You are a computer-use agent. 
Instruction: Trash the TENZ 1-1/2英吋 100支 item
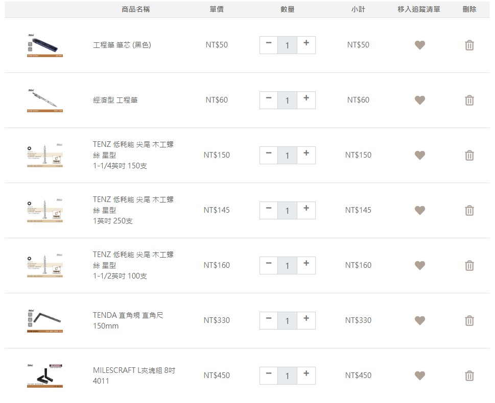point(469,266)
